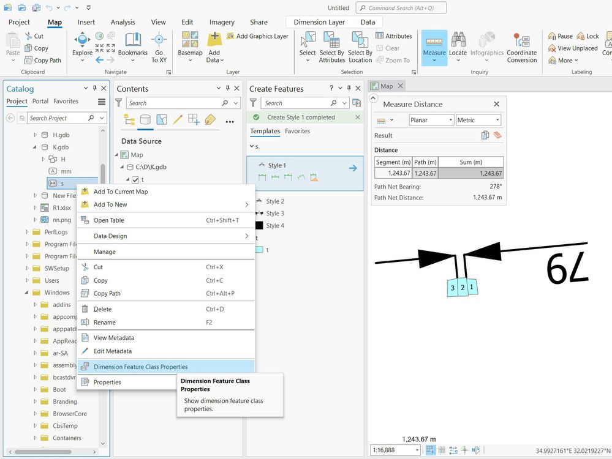Click the Go To XY tool
The height and width of the screenshot is (459, 612).
click(159, 47)
